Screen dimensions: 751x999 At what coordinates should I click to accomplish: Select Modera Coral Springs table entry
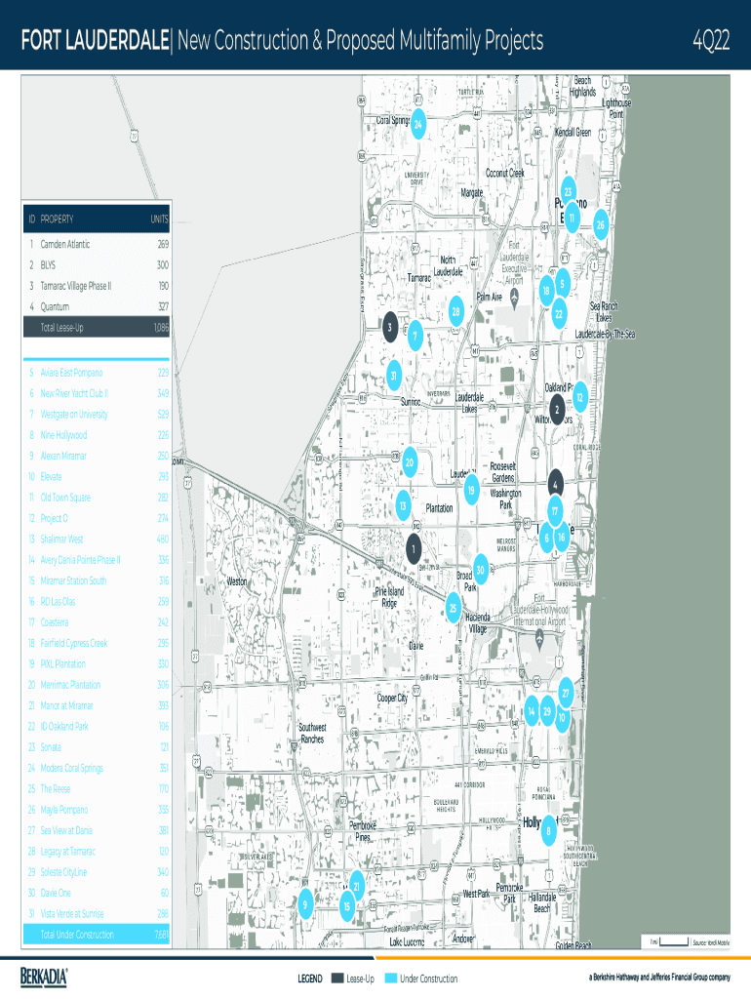pos(99,768)
